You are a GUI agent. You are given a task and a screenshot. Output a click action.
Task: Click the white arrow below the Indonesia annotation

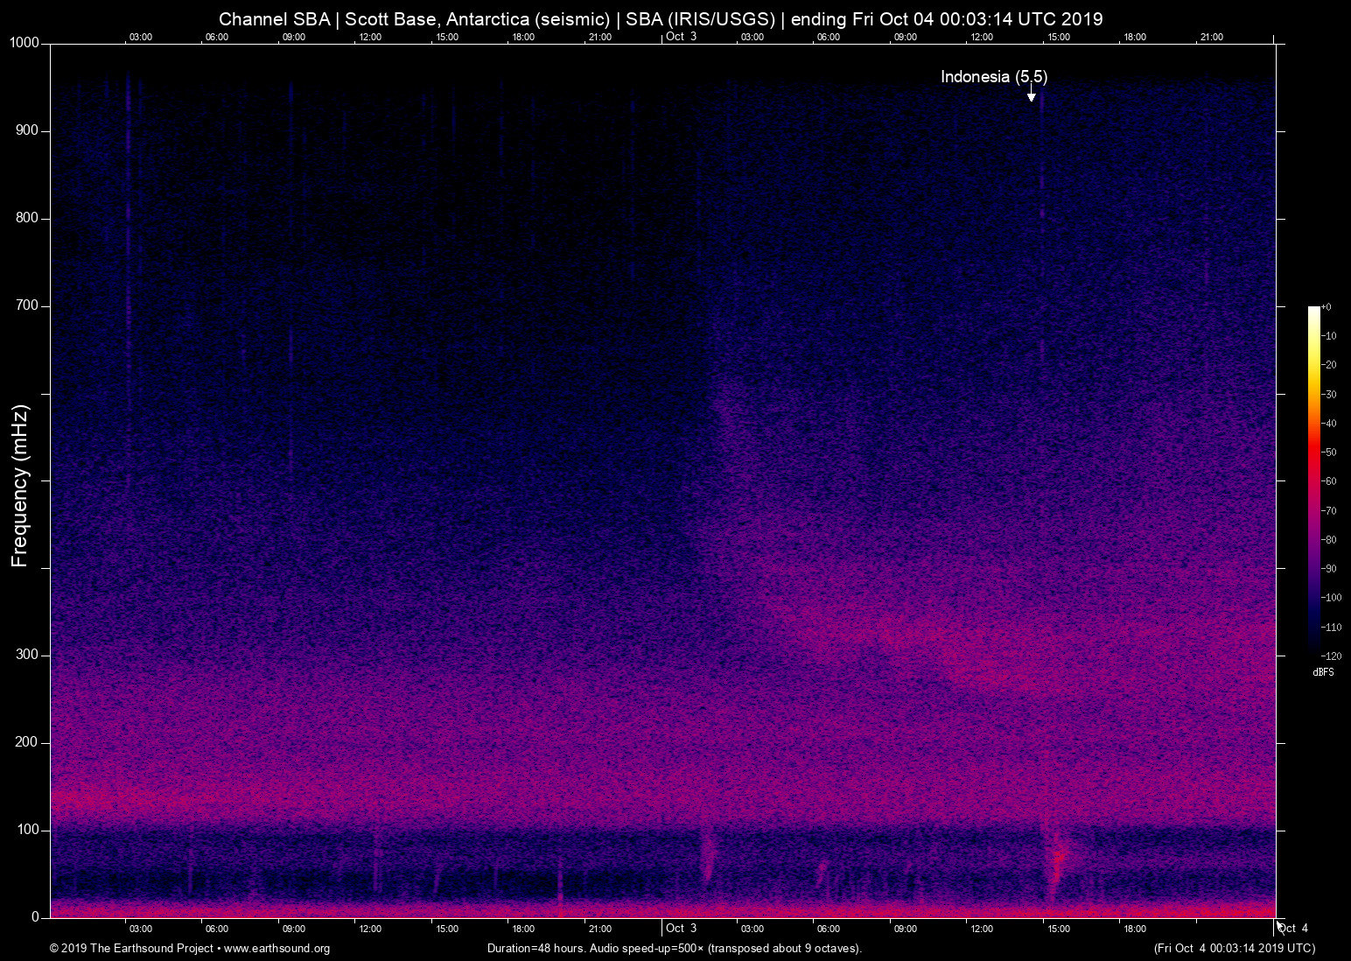coord(1032,95)
